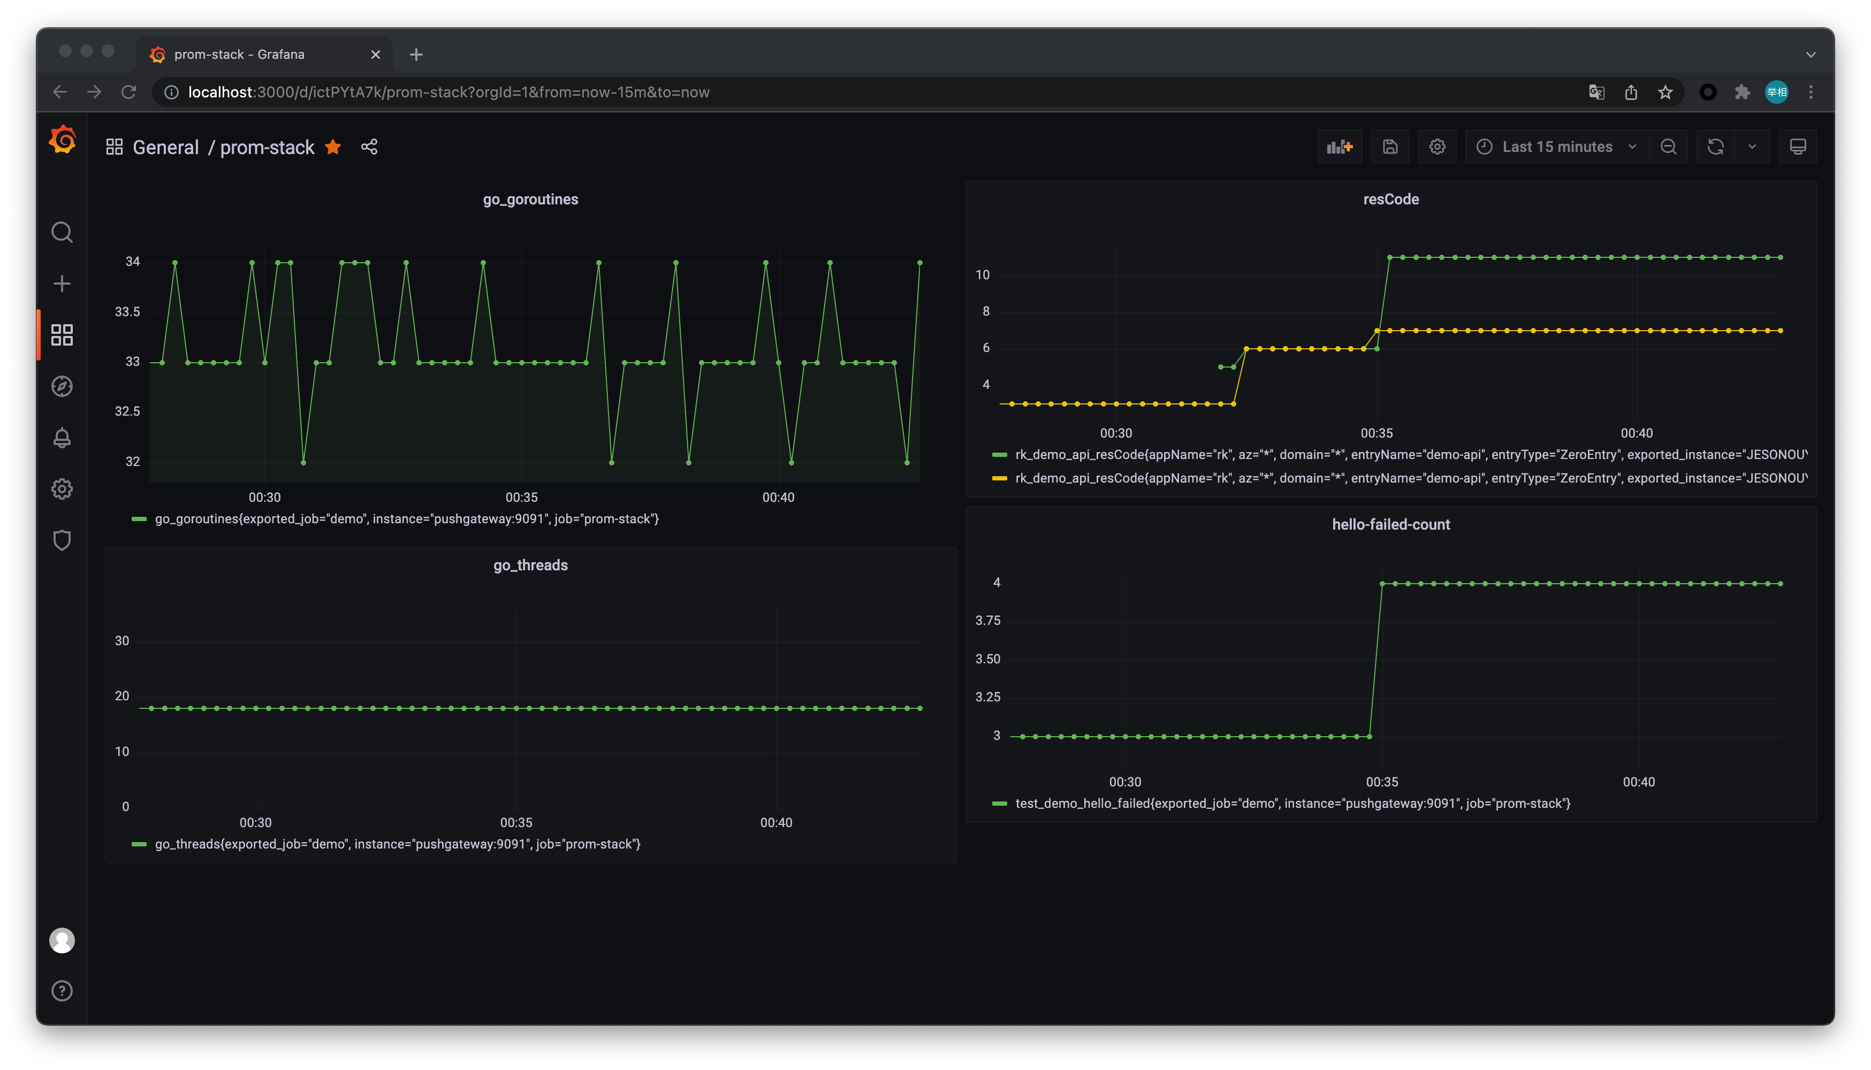Click the zoom out time range button
Viewport: 1871px width, 1070px height.
point(1668,147)
